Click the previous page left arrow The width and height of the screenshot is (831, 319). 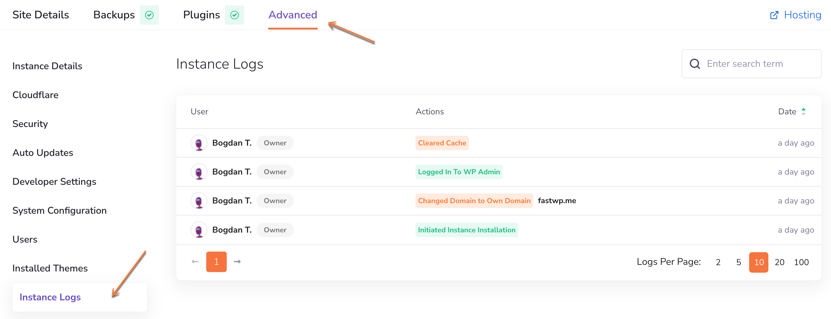(195, 262)
